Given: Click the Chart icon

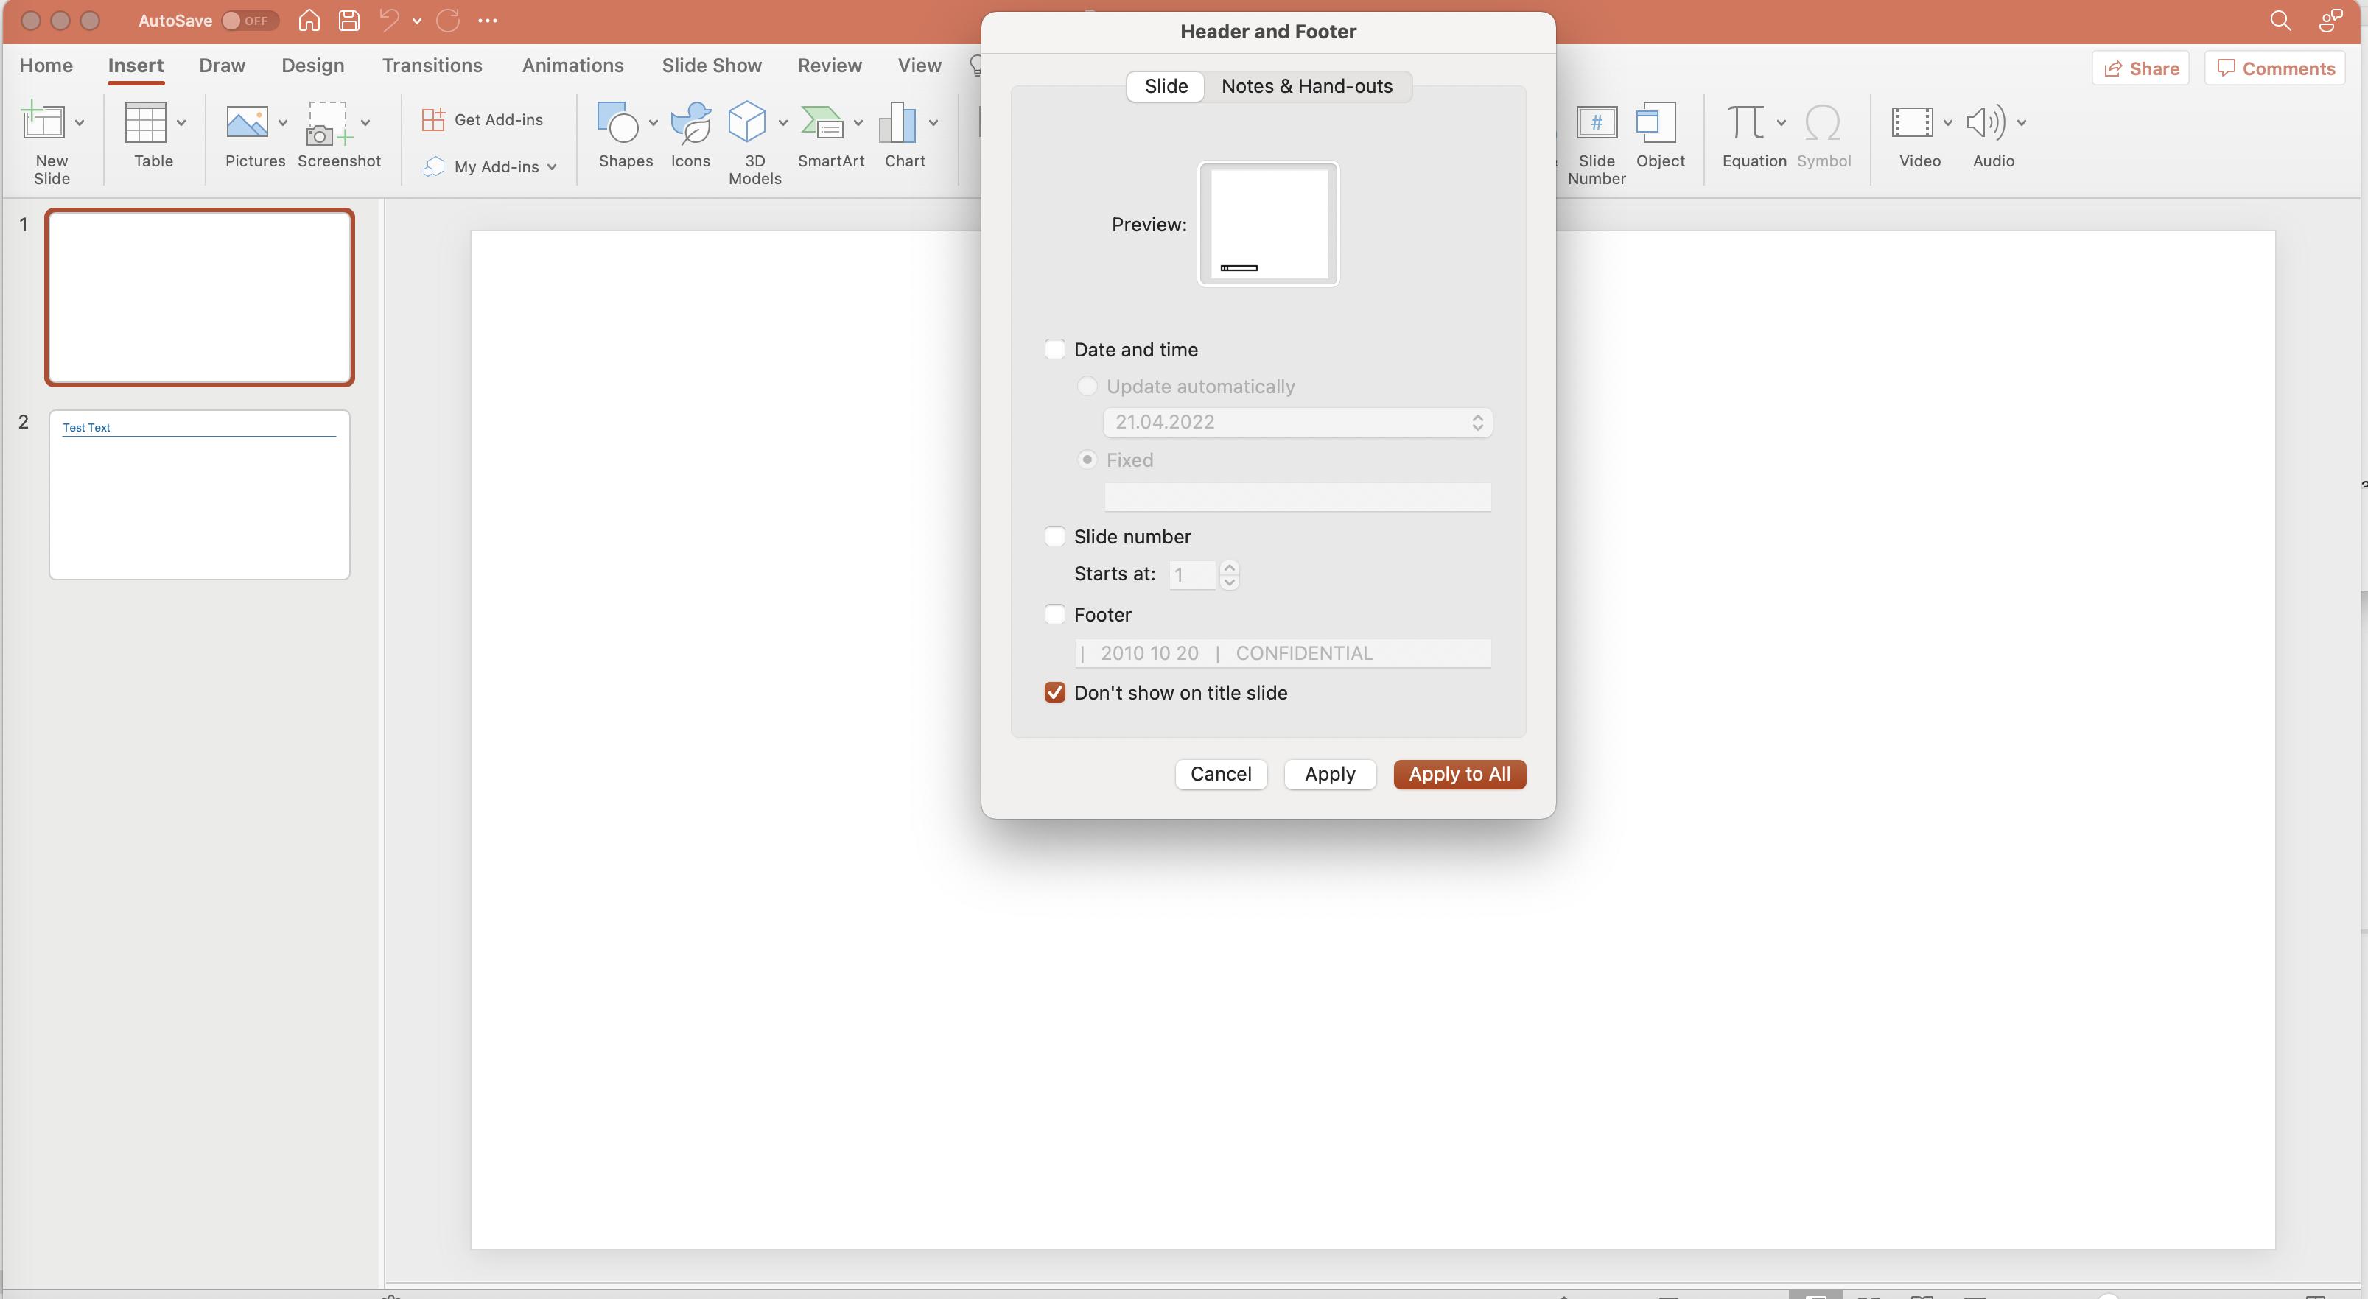Looking at the screenshot, I should [897, 123].
